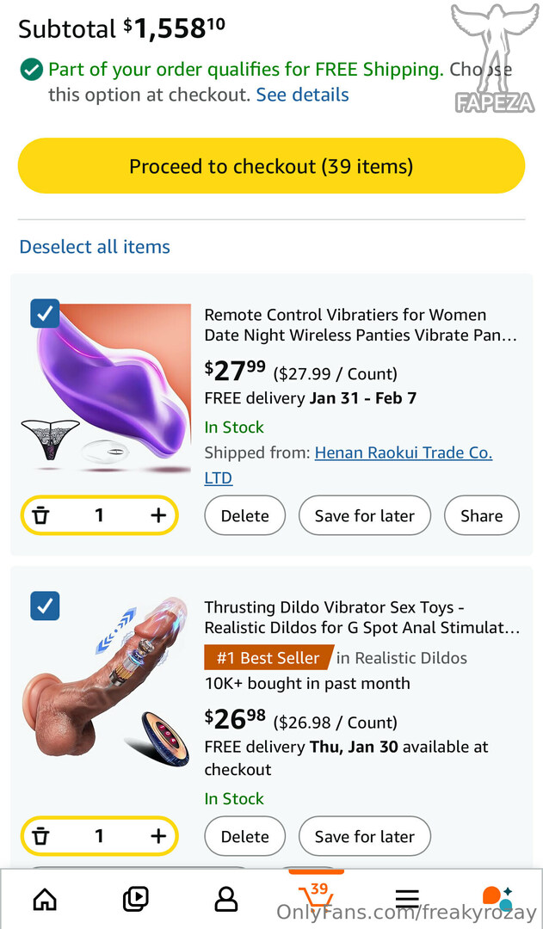
Task: Tap the Home icon in bottom navigation
Action: coord(45,899)
